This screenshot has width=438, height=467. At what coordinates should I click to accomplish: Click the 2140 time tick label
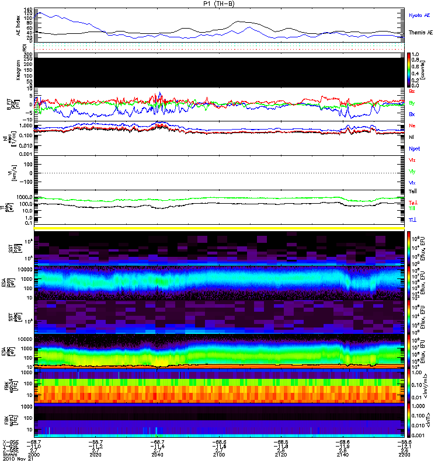pyautogui.click(x=343, y=455)
